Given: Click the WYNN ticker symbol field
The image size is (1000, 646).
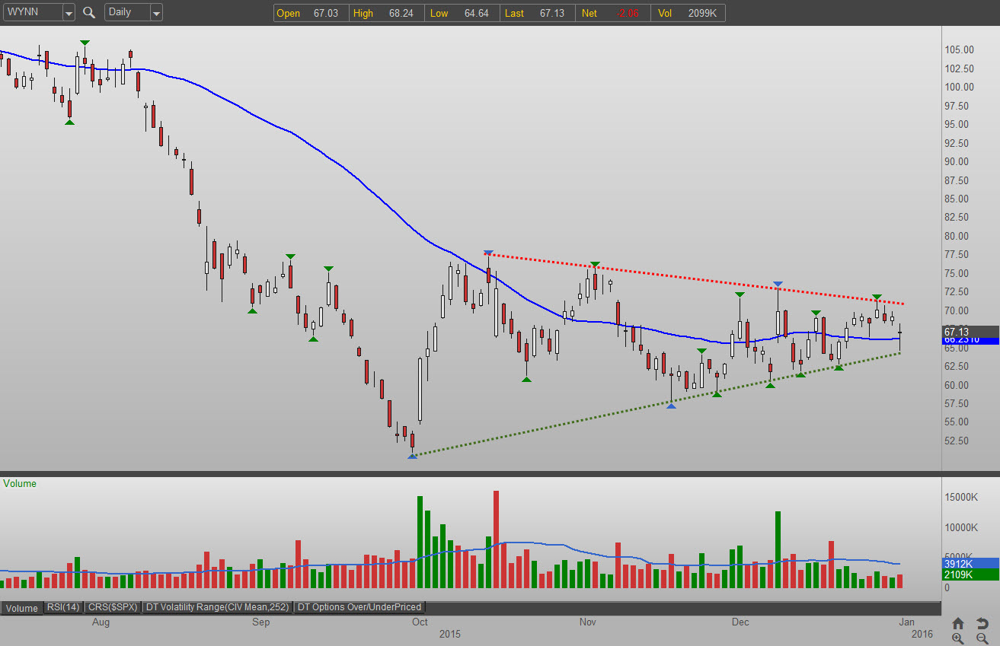Looking at the screenshot, I should pos(30,12).
